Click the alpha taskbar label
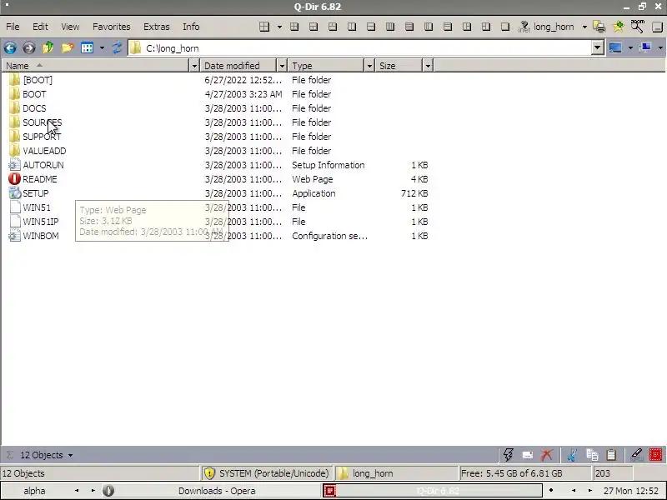667x500 pixels. 34,491
